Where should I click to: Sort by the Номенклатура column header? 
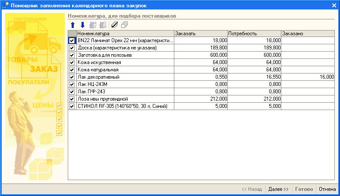[x=125, y=33]
